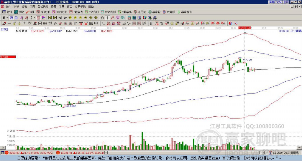The image size is (302, 161).
Task: Move chart right with black arrow
Action: [x=65, y=18]
